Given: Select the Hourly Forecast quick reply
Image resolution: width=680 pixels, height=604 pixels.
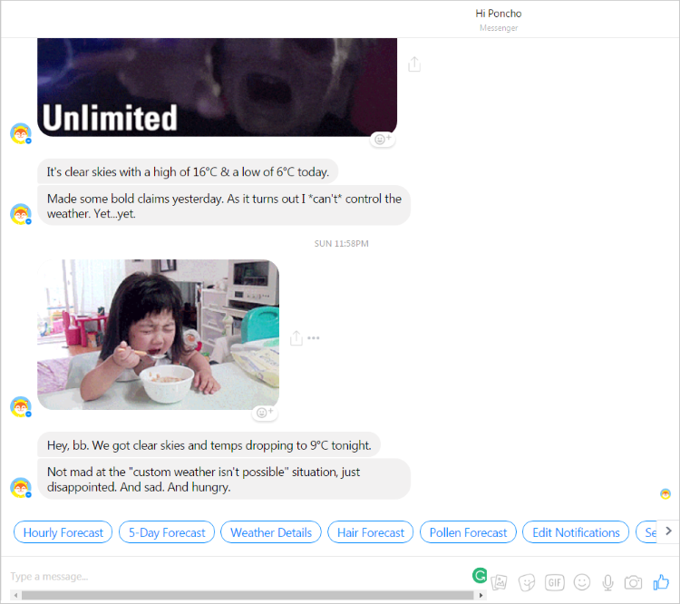Looking at the screenshot, I should click(63, 532).
